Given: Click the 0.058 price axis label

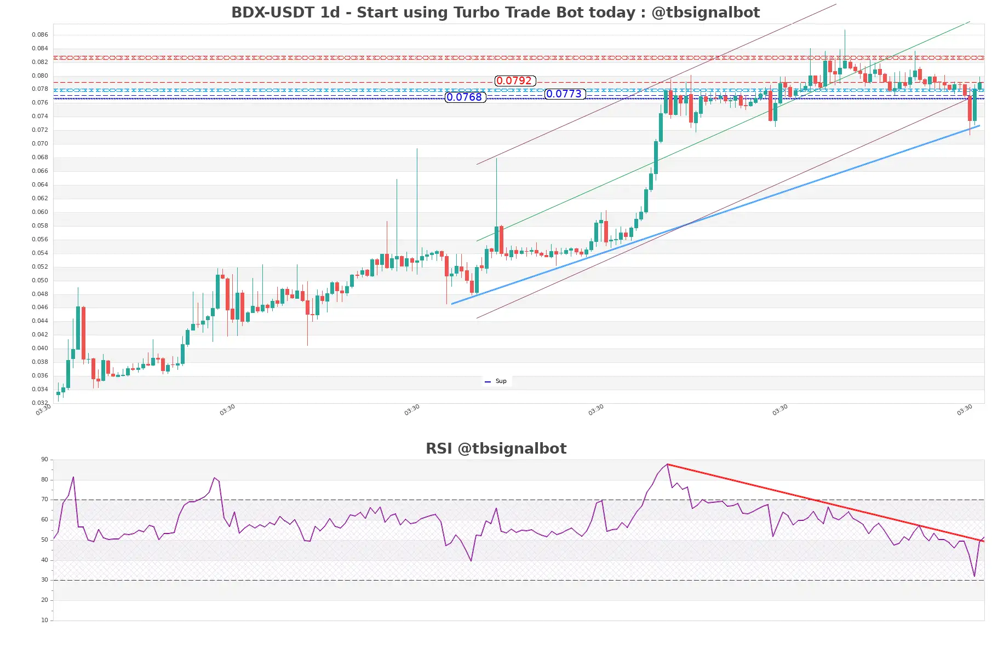Looking at the screenshot, I should 40,226.
